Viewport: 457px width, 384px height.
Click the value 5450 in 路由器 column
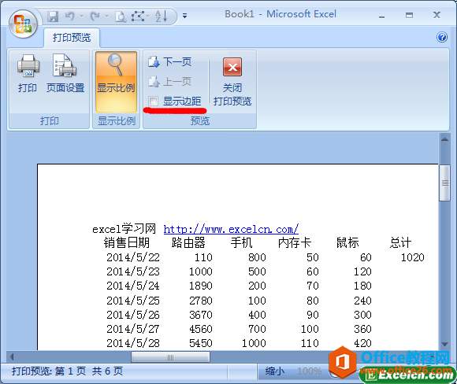201,343
